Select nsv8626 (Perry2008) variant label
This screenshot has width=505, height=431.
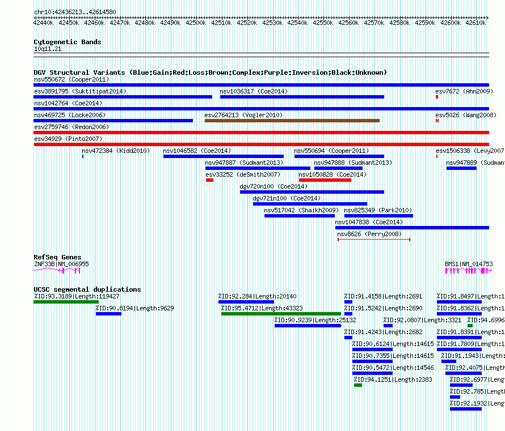tap(369, 234)
